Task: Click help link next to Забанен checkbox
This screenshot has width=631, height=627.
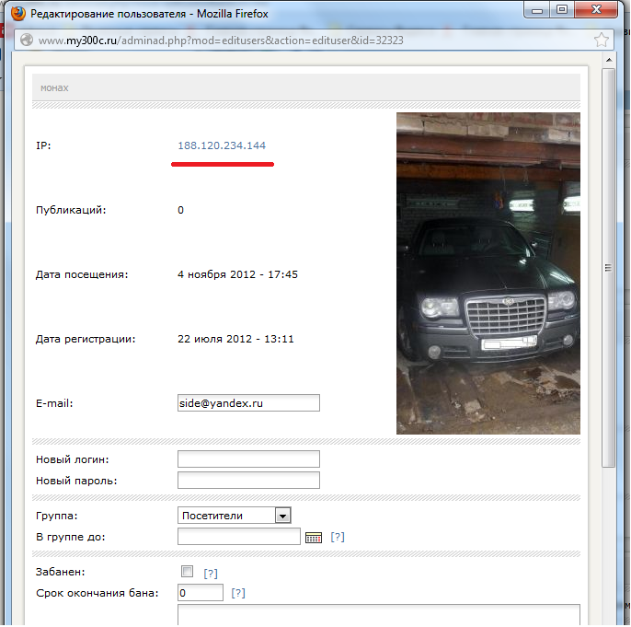Action: coord(211,573)
